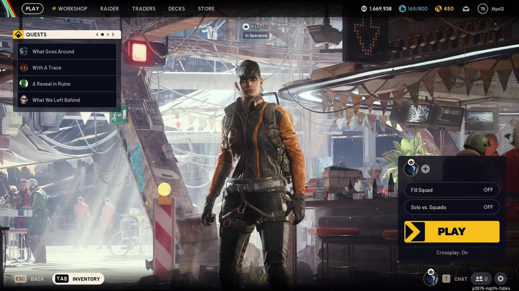The image size is (519, 291).
Task: Add a squad member with plus button
Action: tap(425, 169)
